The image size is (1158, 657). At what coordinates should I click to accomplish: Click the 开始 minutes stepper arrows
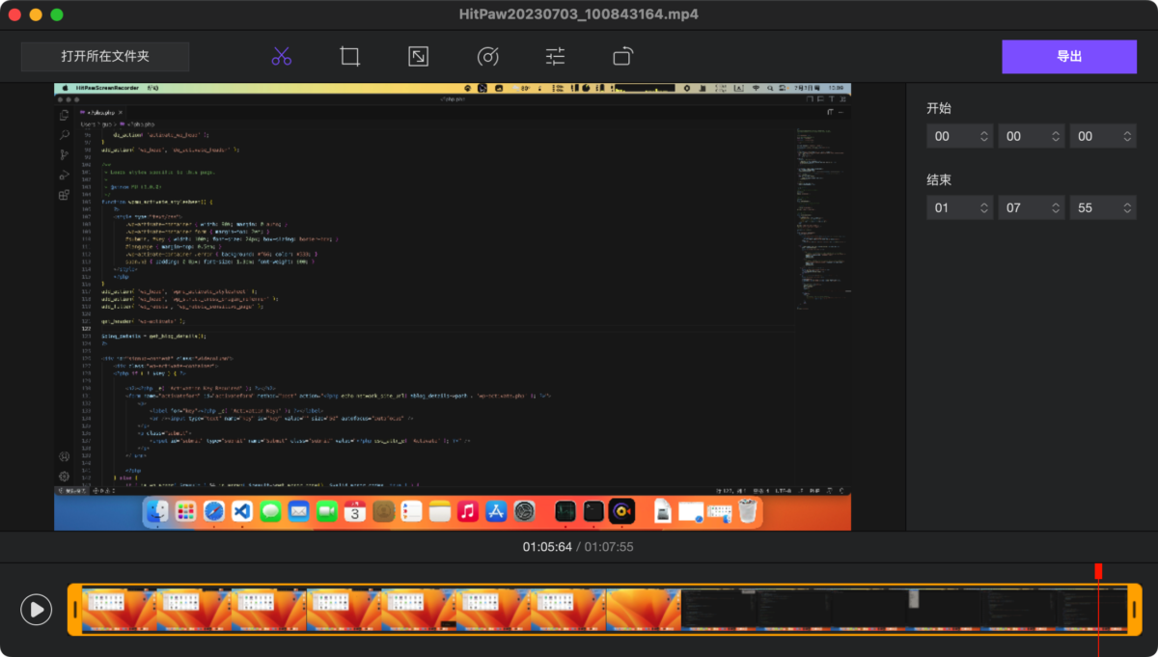tap(1056, 136)
